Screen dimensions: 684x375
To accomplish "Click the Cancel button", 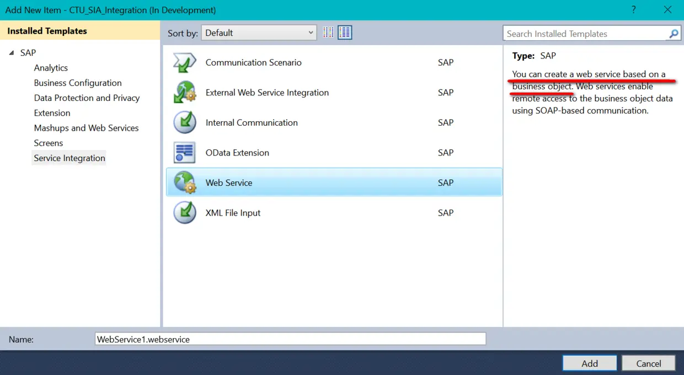I will (x=649, y=363).
